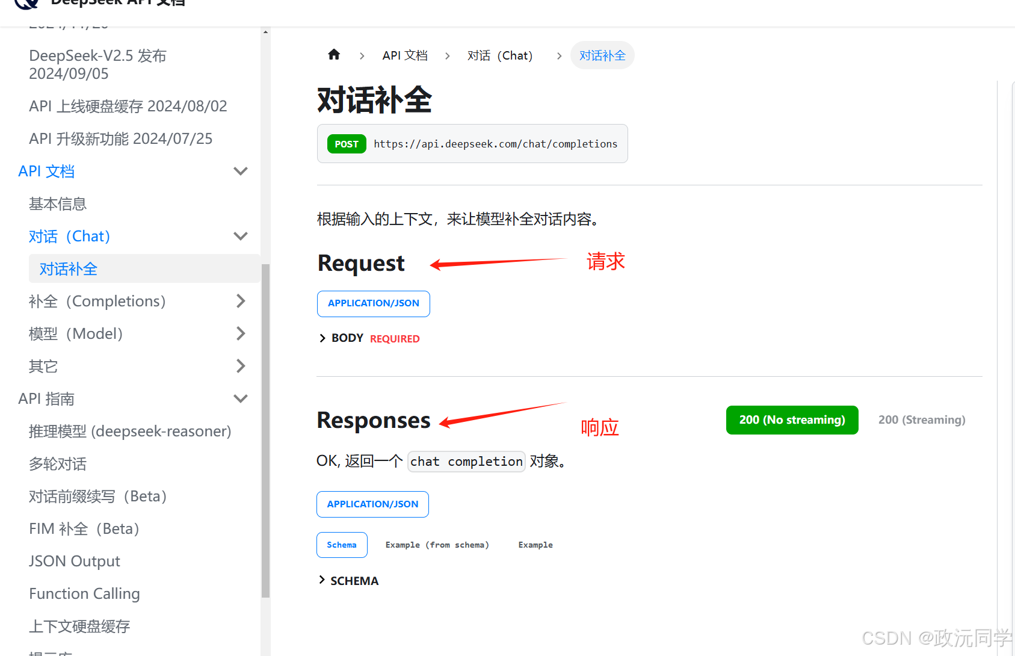1015x656 pixels.
Task: Expand the SCHEMA disclosure arrow
Action: tap(322, 580)
